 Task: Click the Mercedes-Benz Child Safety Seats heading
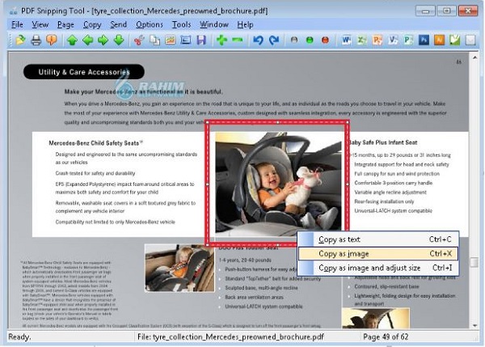95,143
